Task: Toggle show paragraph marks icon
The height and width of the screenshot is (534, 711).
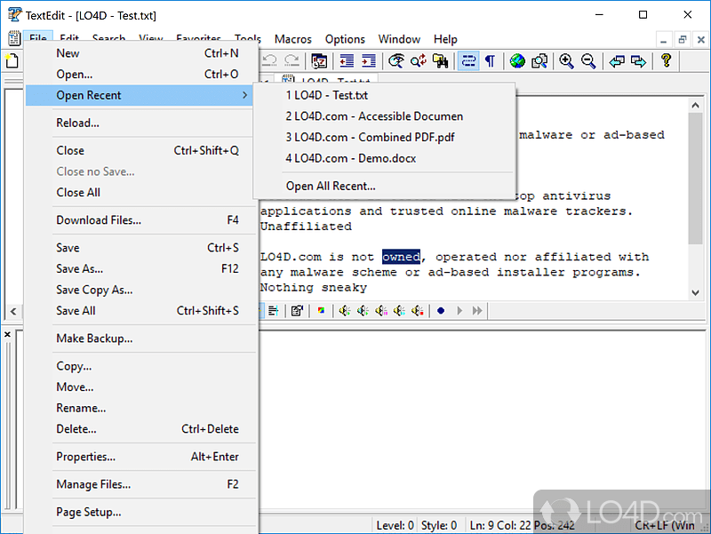Action: (491, 60)
